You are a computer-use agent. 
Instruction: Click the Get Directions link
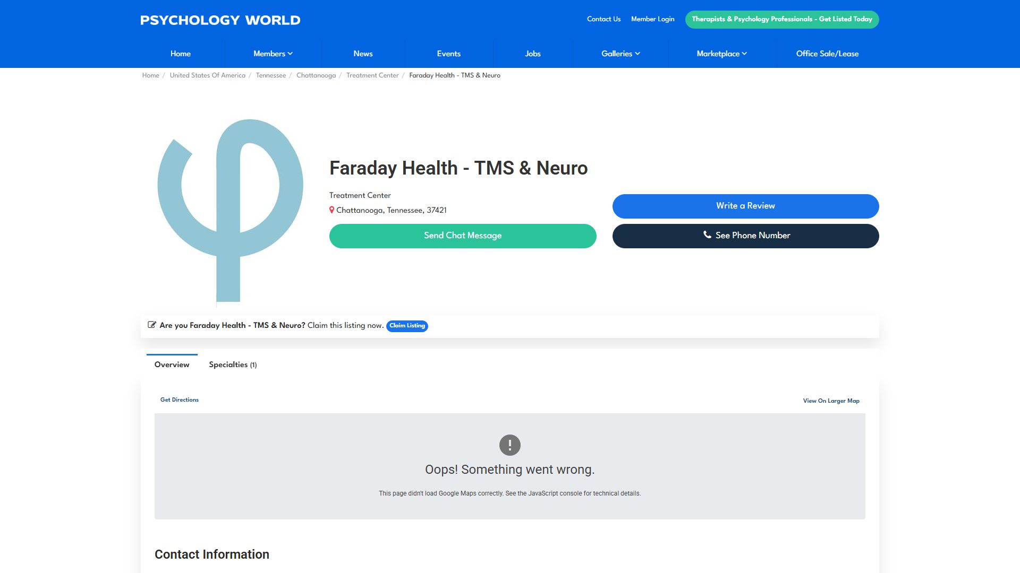(179, 400)
